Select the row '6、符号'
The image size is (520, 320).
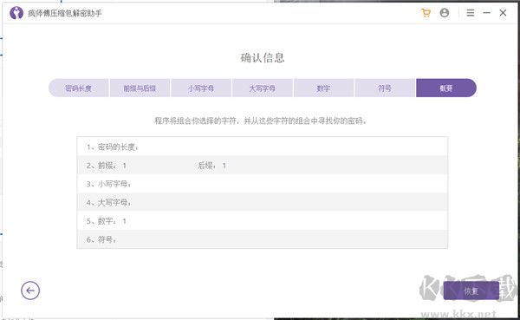(263, 239)
